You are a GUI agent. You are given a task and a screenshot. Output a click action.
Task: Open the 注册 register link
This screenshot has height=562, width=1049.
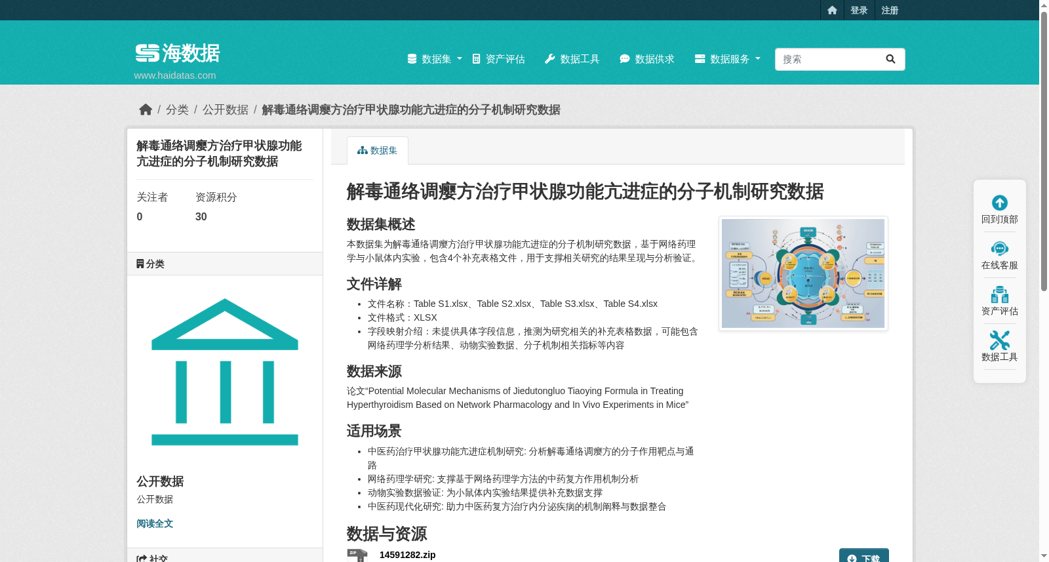pos(890,10)
